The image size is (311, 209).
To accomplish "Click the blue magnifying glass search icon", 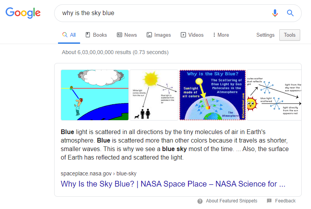I will 290,13.
